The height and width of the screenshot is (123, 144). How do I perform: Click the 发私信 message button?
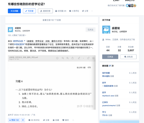pyautogui.click(x=129, y=57)
